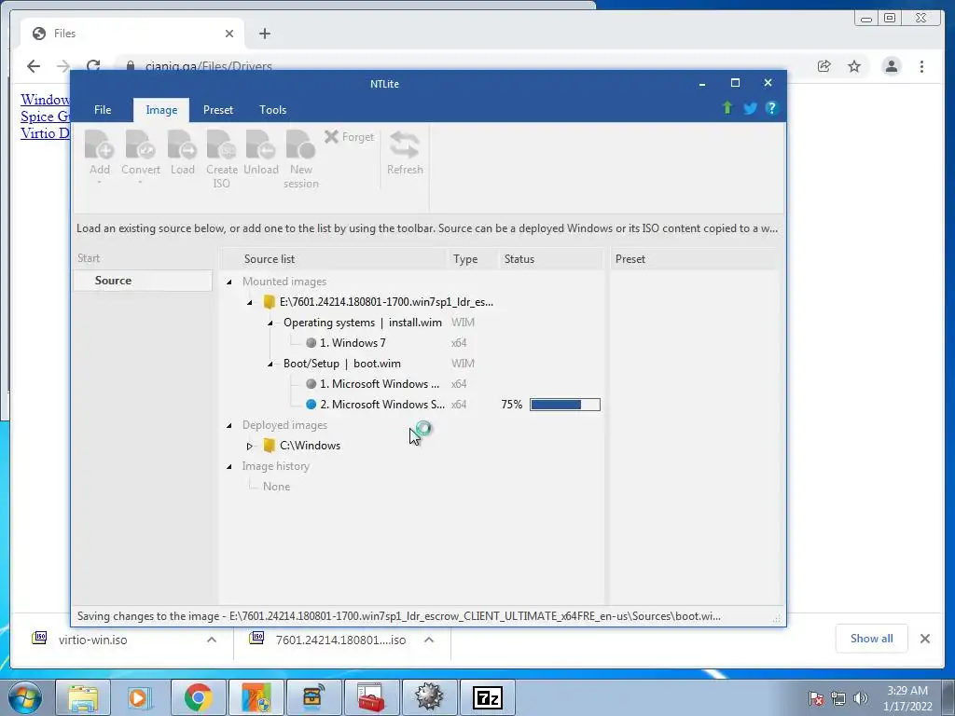Click the Forget button in NTLite toolbar
Image resolution: width=955 pixels, height=716 pixels.
coord(349,137)
